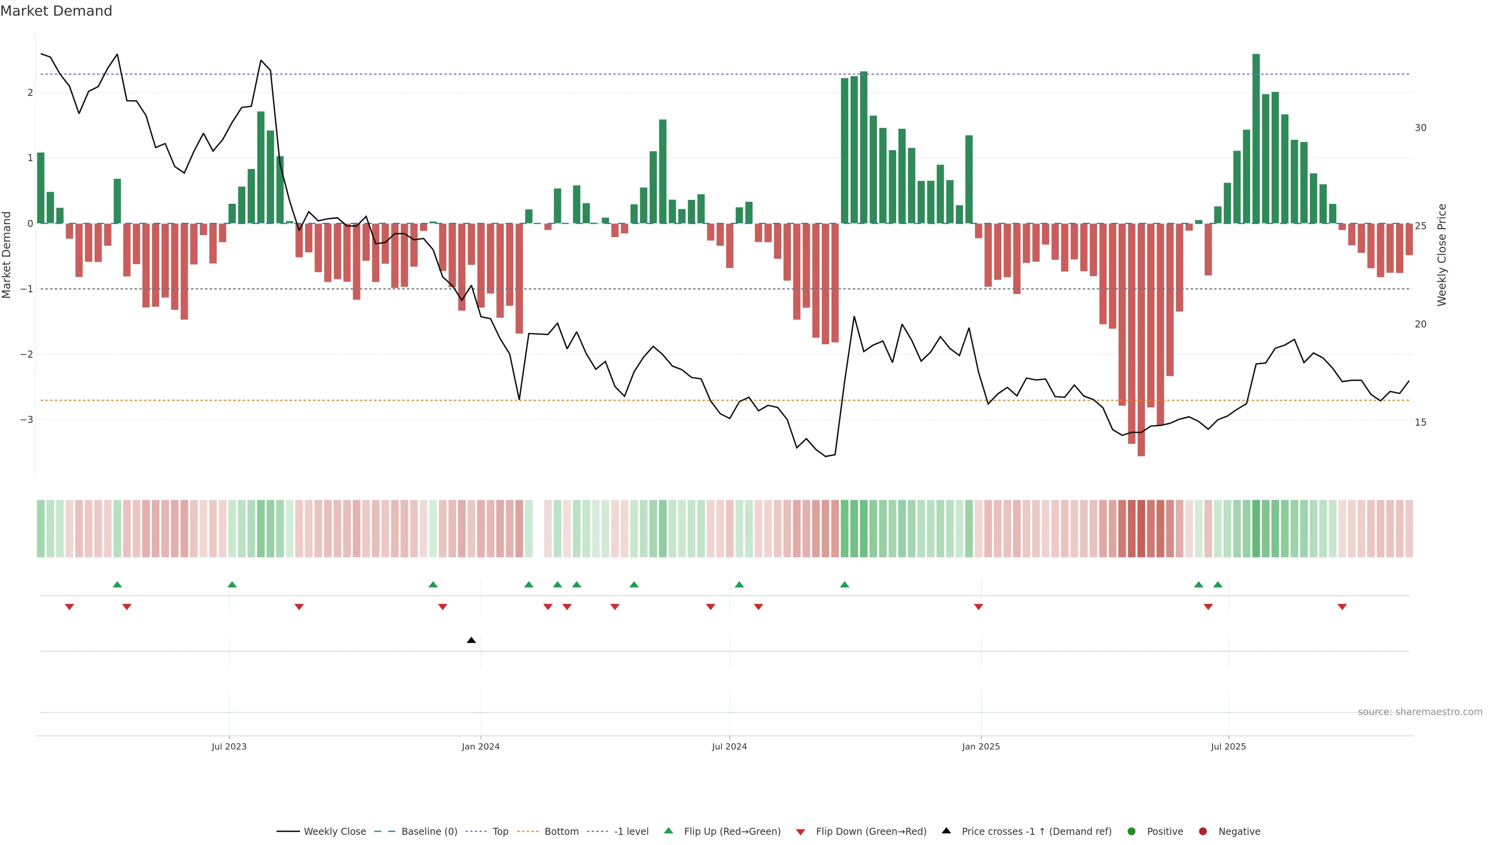Toggle the Top dotted line legend entry
The image size is (1502, 845).
pyautogui.click(x=500, y=831)
